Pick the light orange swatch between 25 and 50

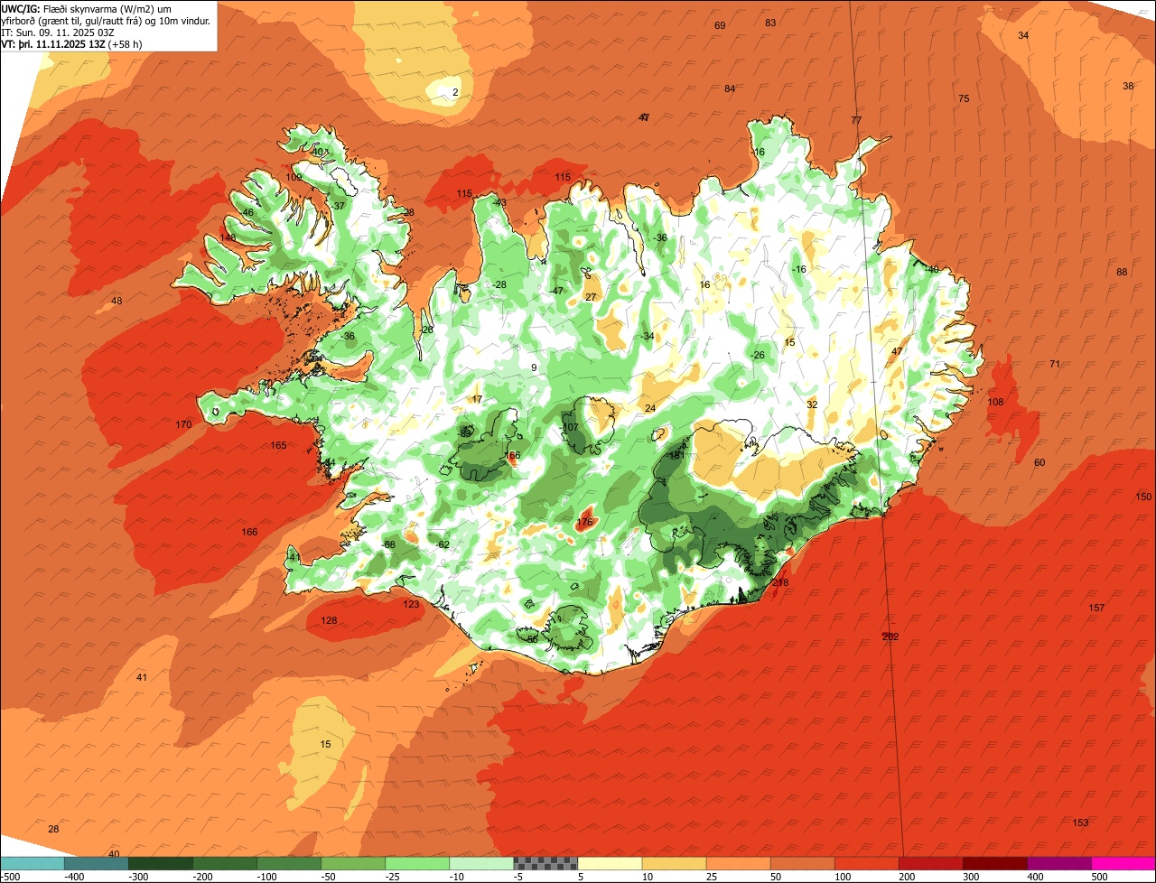pyautogui.click(x=738, y=863)
